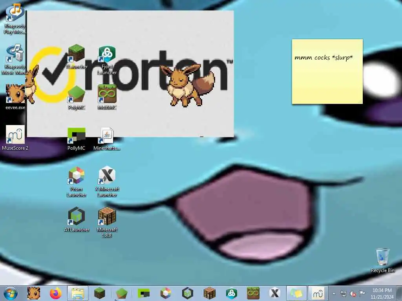Show hidden system tray icons arrow
This screenshot has width=402, height=301.
[x=334, y=294]
